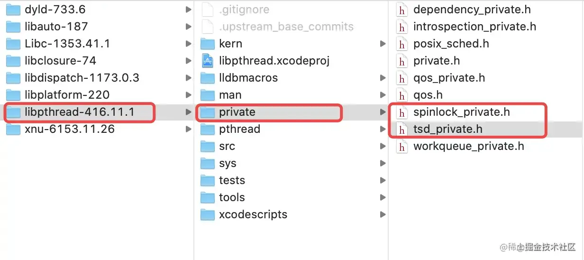Viewport: 584px width, 260px height.
Task: Click the dyld-733.6 folder icon
Action: click(13, 9)
